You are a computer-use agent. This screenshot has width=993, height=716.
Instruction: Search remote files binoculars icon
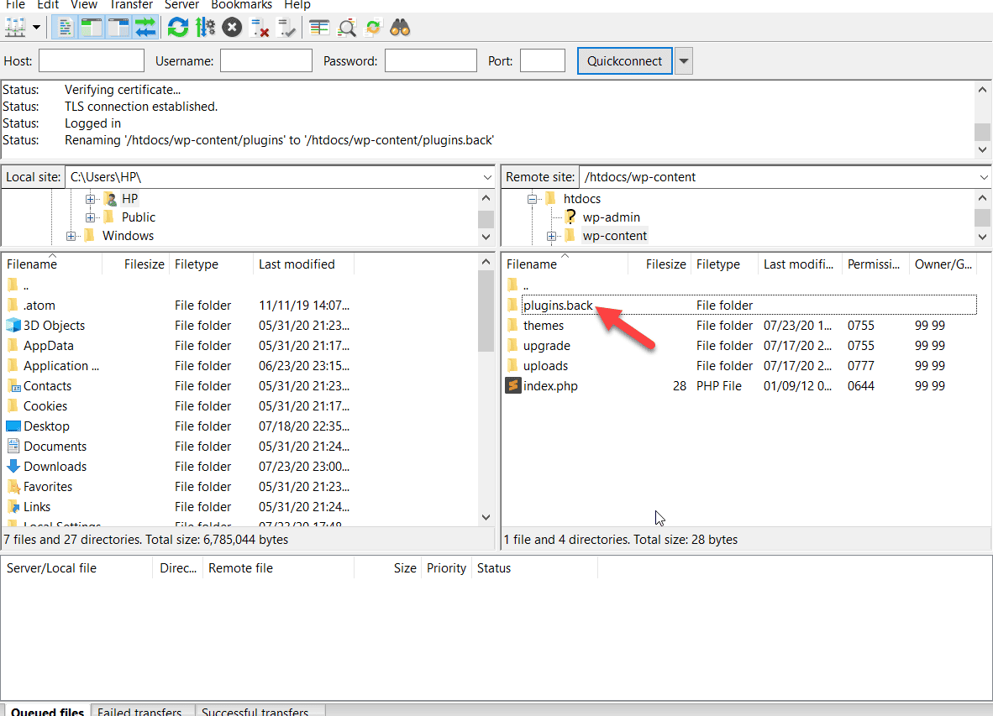click(x=400, y=28)
